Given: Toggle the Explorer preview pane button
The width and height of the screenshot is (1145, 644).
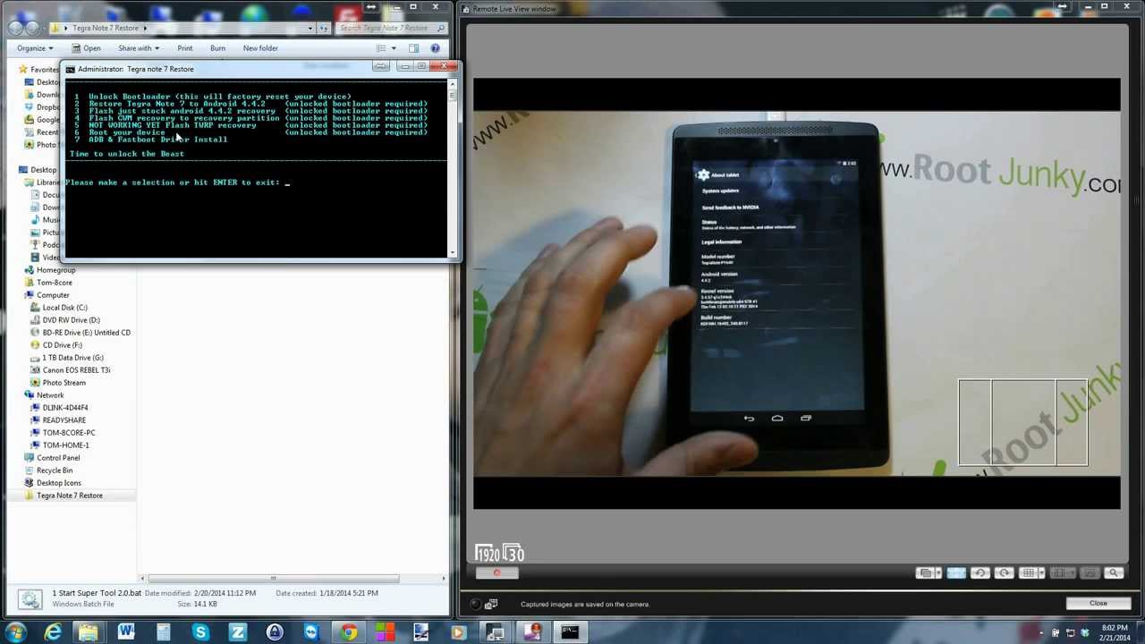Looking at the screenshot, I should 413,48.
